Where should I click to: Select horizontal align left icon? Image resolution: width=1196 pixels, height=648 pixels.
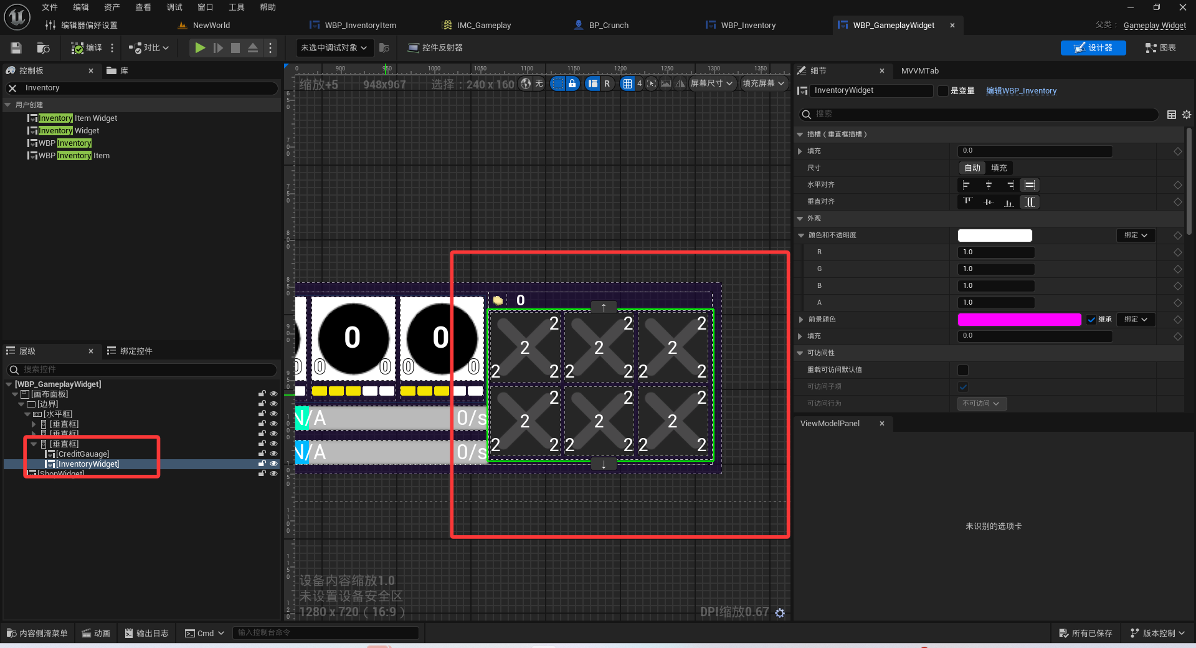point(966,185)
